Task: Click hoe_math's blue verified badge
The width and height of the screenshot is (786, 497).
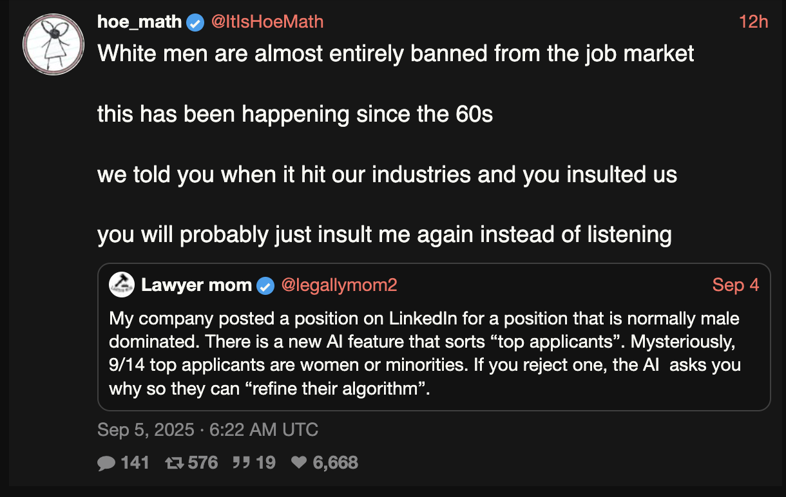Action: pyautogui.click(x=195, y=23)
